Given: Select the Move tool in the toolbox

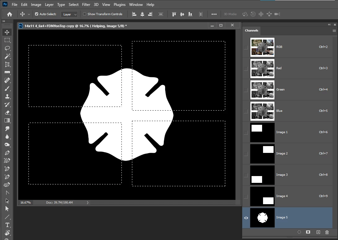Looking at the screenshot, I should click(7, 32).
